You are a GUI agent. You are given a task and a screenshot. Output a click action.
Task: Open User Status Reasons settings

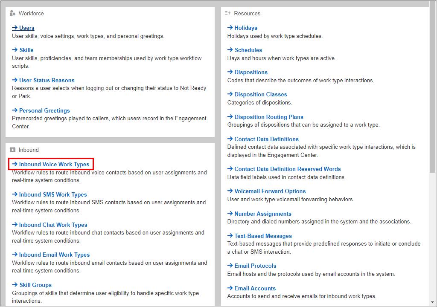pyautogui.click(x=46, y=80)
